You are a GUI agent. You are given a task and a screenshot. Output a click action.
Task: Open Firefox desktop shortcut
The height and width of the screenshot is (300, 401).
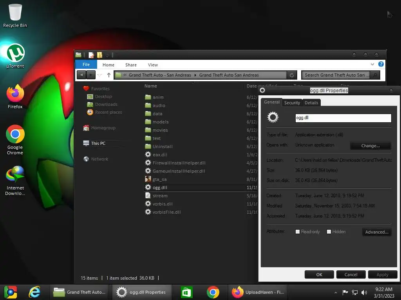[15, 96]
